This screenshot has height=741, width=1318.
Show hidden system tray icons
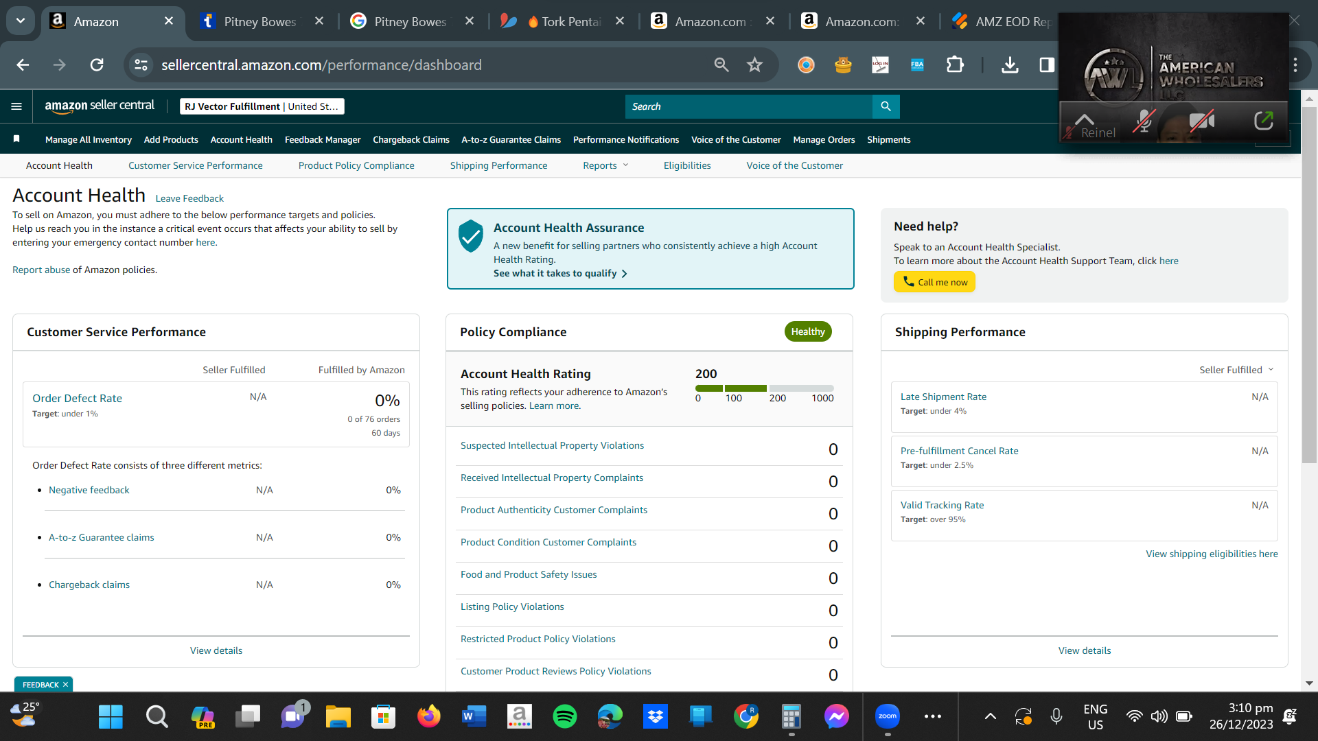pos(990,717)
